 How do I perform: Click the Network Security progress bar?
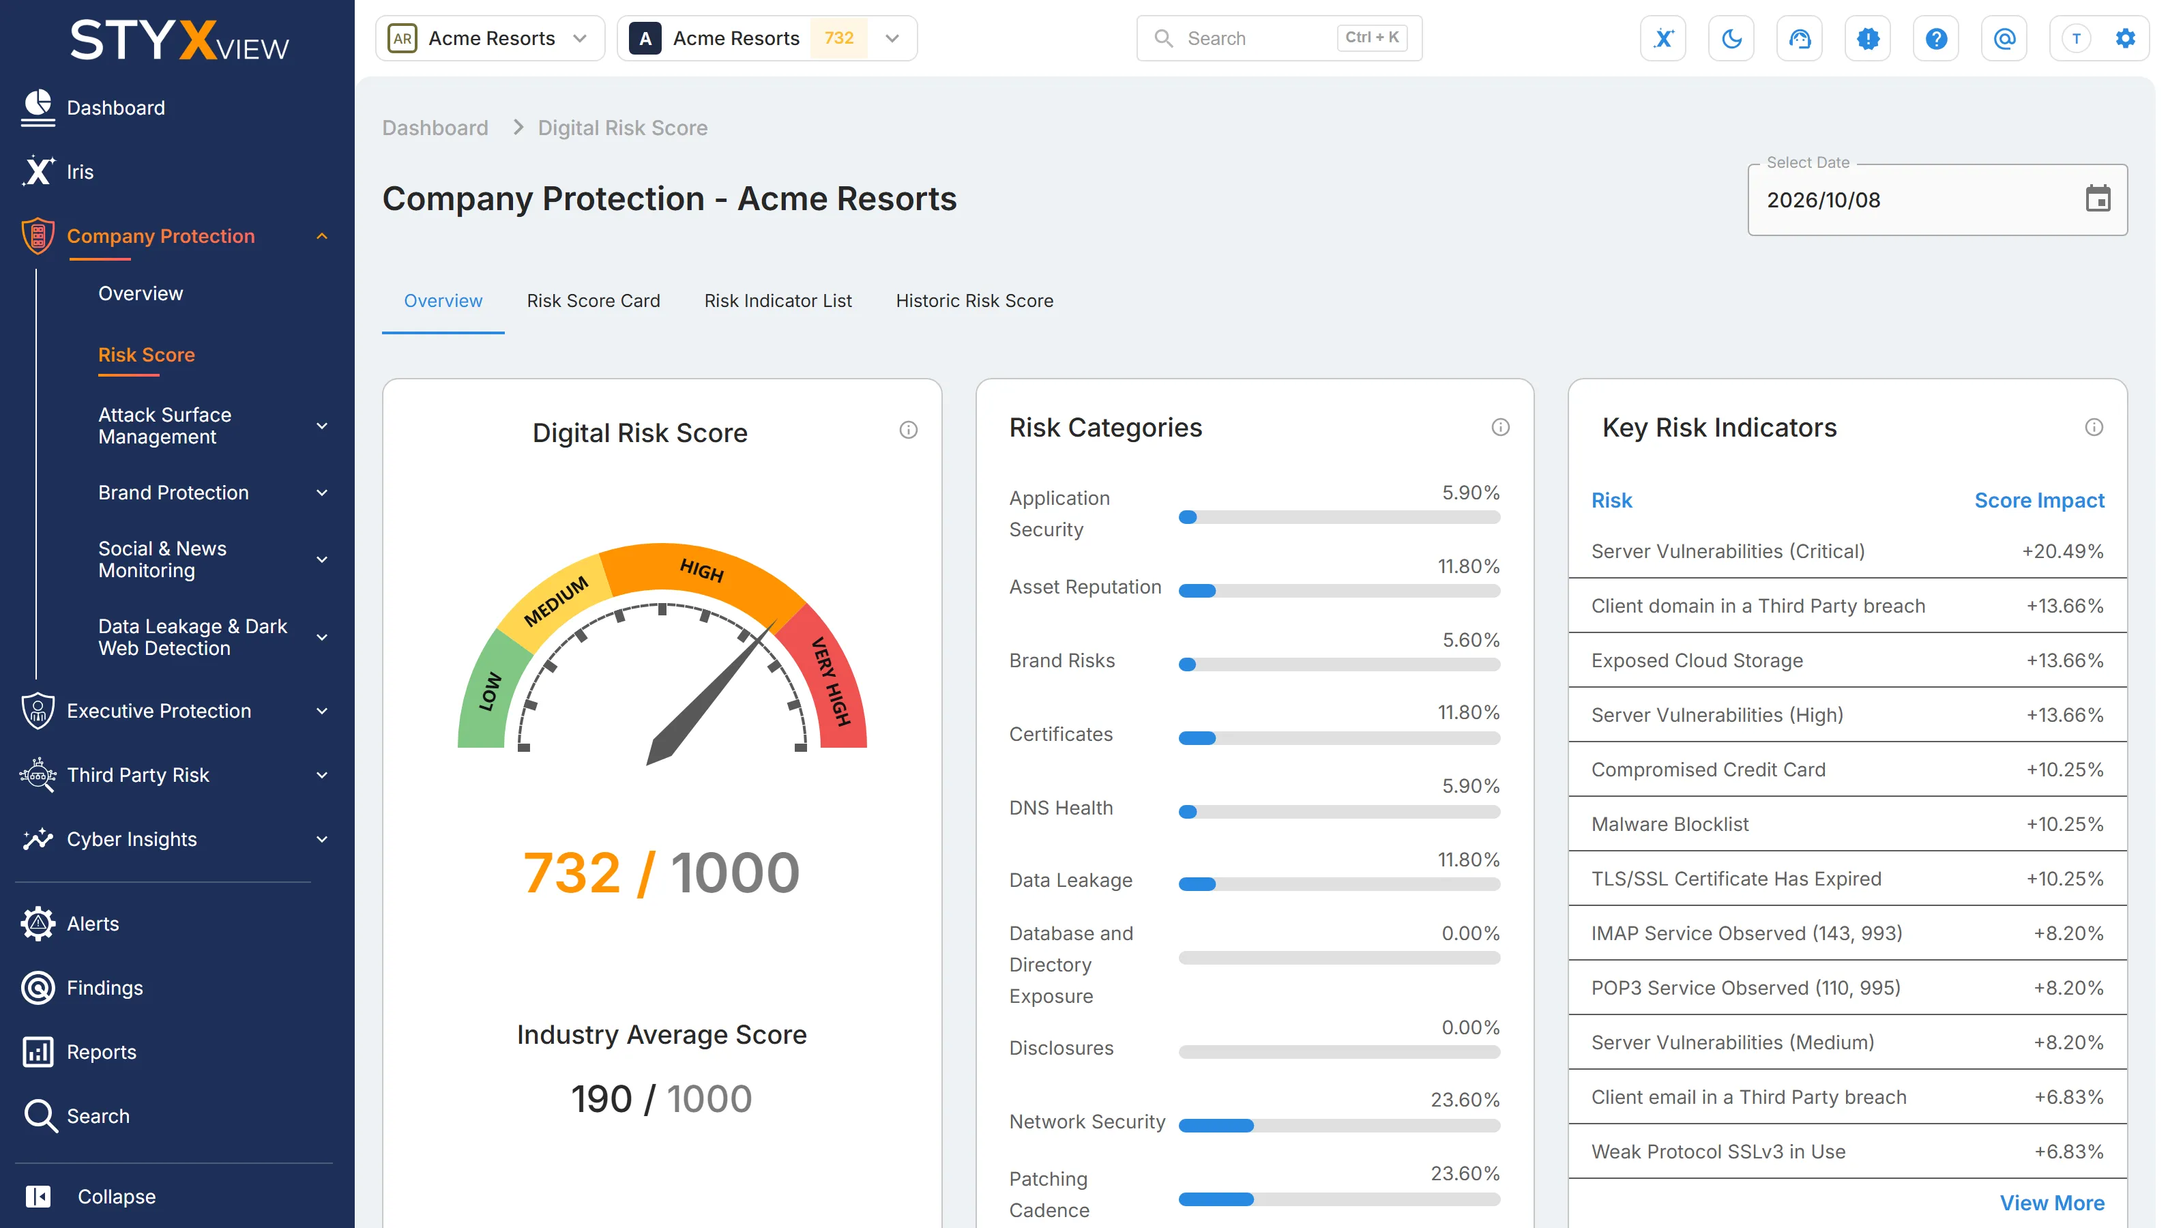[x=1339, y=1126]
